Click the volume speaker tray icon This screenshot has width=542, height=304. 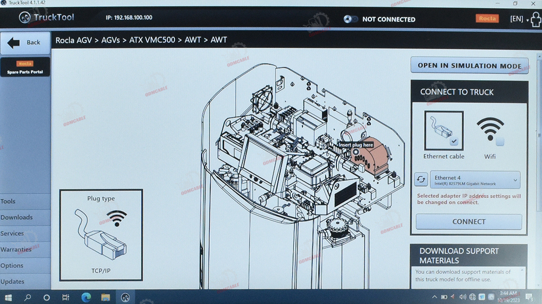(463, 297)
